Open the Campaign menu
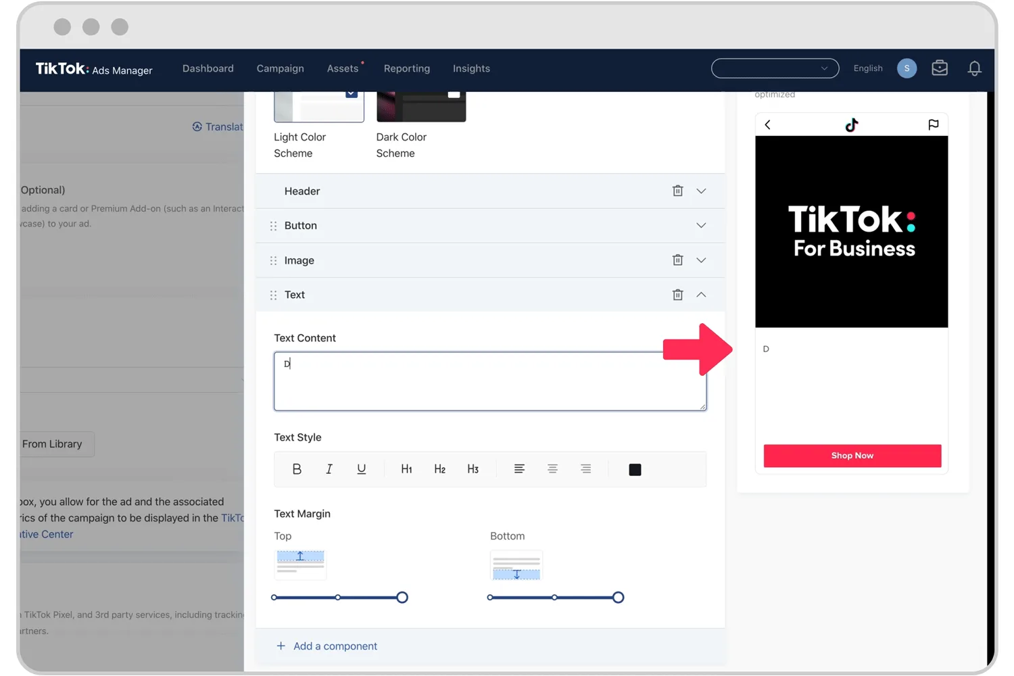Image resolution: width=1014 pixels, height=676 pixels. [x=281, y=68]
